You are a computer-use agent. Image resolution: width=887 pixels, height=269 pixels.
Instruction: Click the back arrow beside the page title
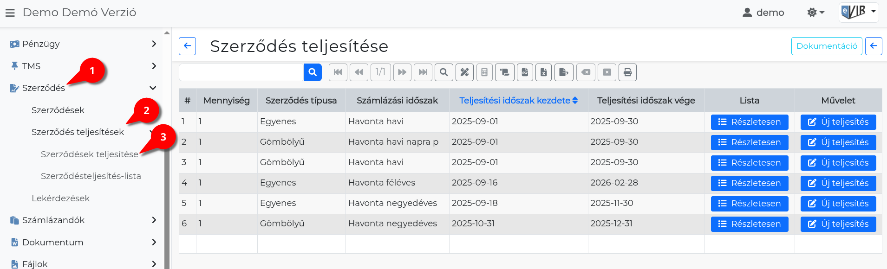point(187,46)
